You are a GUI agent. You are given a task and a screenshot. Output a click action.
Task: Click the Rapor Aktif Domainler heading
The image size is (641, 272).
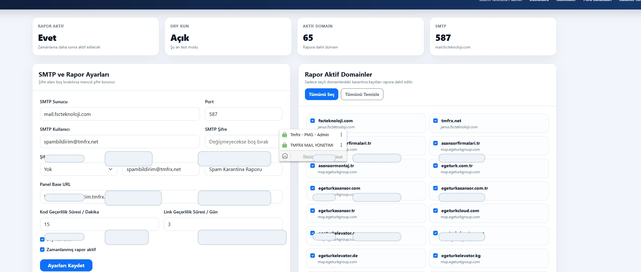point(339,74)
